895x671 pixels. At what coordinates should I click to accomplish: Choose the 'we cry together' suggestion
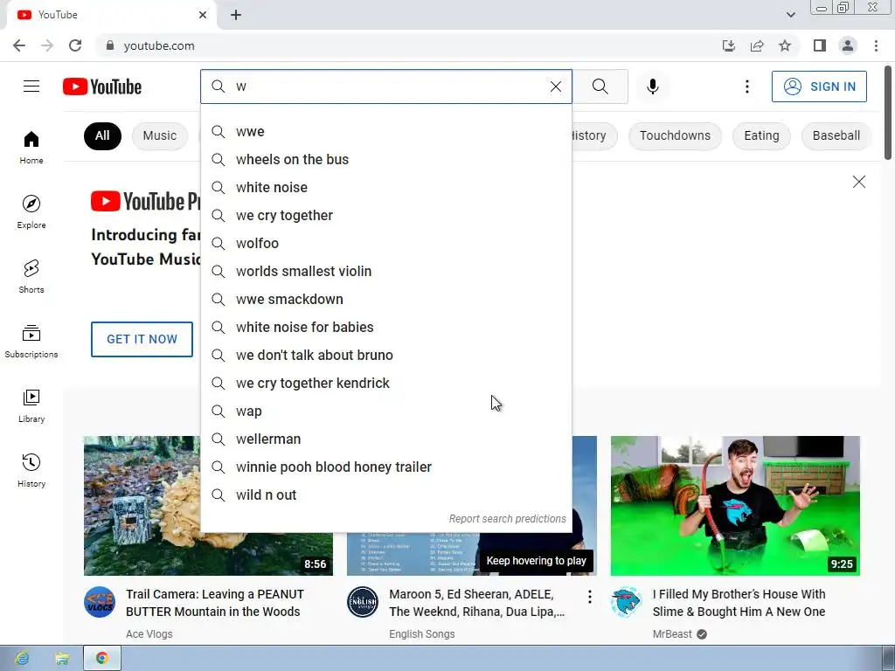coord(385,215)
